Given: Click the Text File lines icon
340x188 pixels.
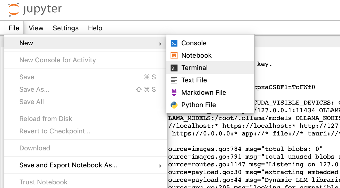Looking at the screenshot, I should [174, 80].
